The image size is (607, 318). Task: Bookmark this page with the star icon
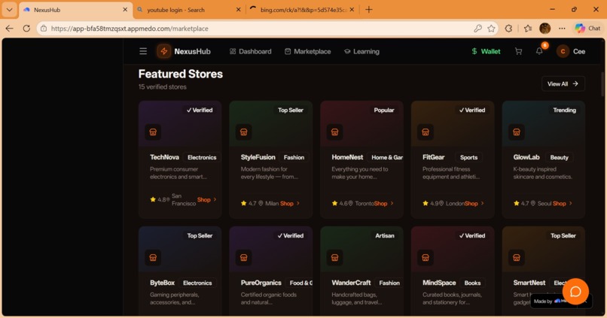(491, 29)
